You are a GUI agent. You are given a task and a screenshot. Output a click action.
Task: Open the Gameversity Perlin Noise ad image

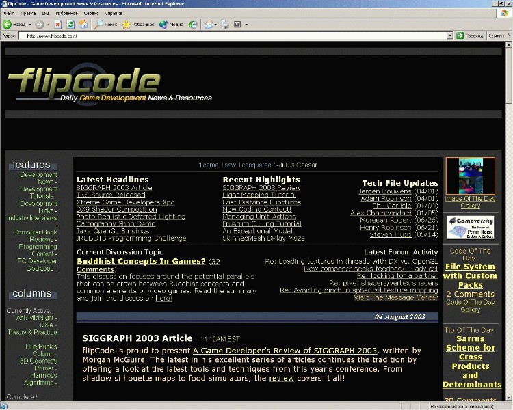(x=470, y=228)
